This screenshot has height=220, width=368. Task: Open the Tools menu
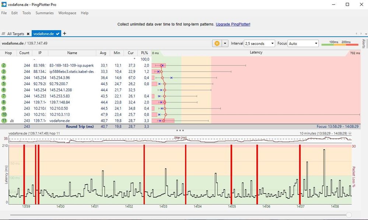point(27,13)
